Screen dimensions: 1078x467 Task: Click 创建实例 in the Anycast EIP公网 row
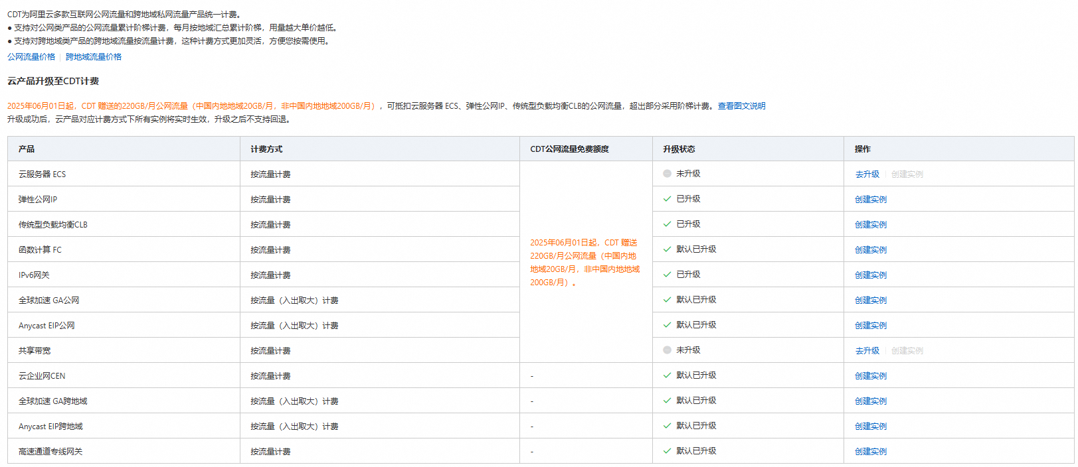pyautogui.click(x=871, y=326)
